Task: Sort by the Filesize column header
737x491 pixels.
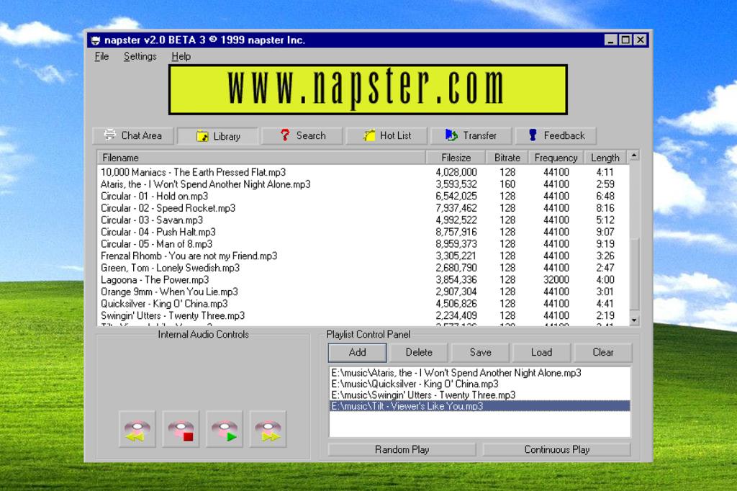Action: (456, 158)
